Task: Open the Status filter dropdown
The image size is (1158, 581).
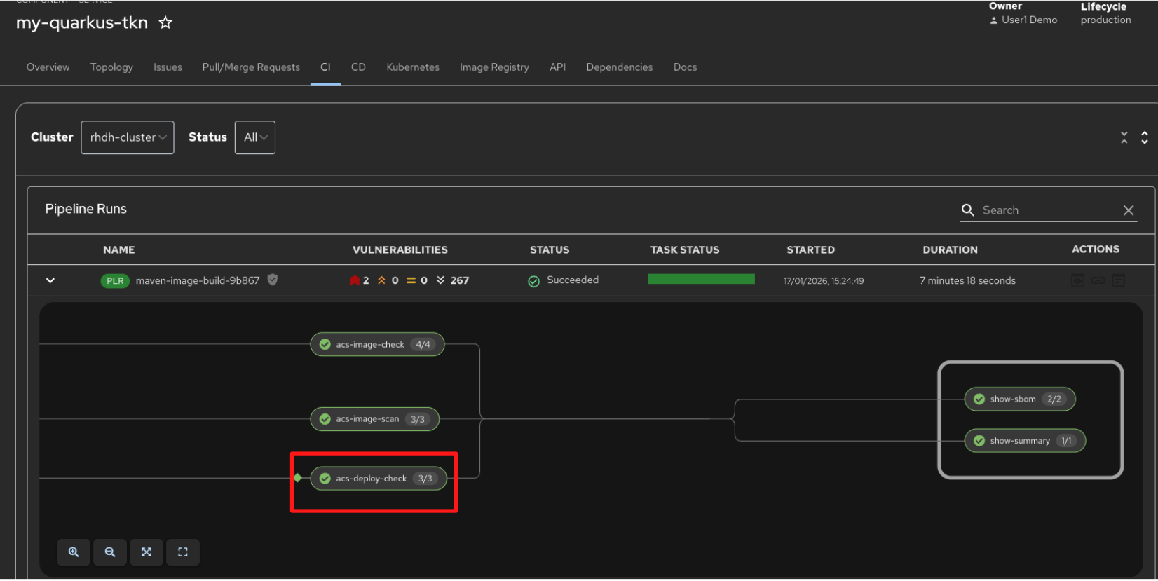Action: 254,137
